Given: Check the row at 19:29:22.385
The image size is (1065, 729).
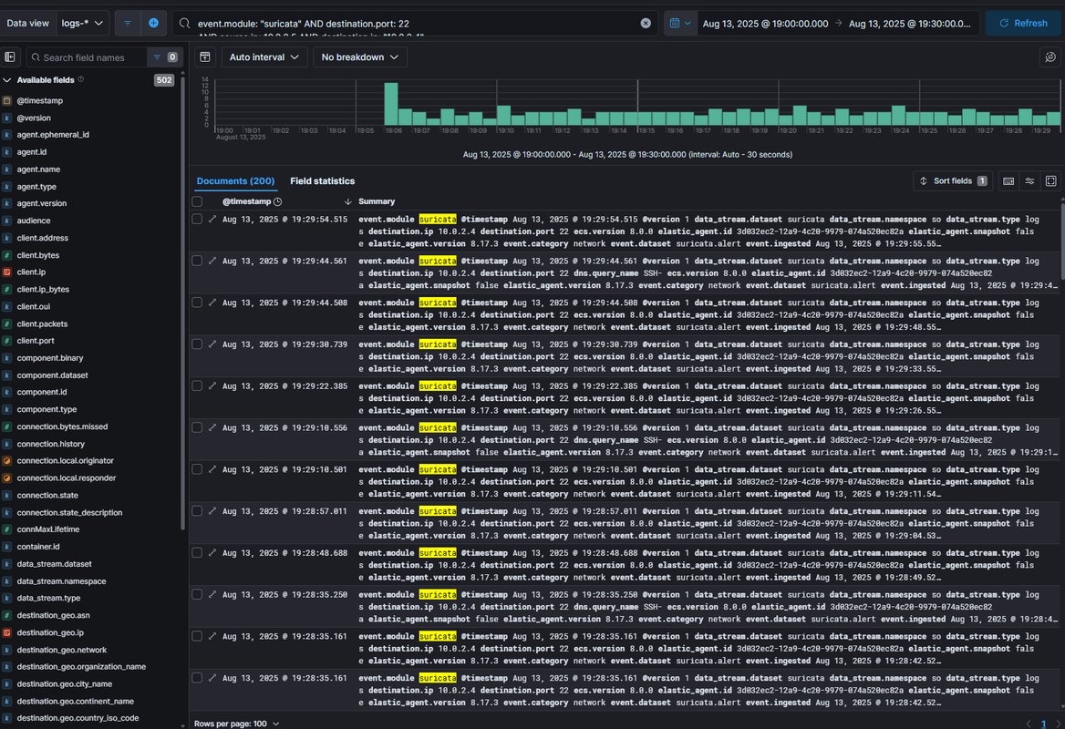Looking at the screenshot, I should [x=197, y=386].
